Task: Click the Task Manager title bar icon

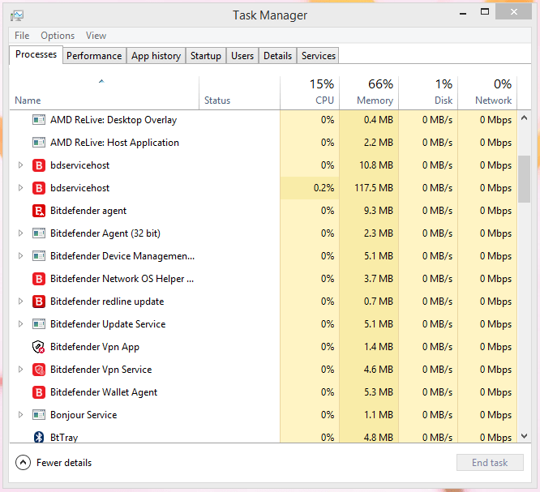Action: (16, 15)
